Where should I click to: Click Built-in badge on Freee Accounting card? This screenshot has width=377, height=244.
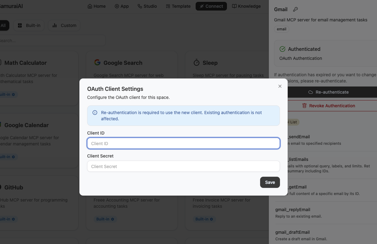105,219
